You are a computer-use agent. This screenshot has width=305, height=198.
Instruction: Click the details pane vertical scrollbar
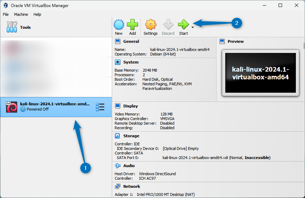tap(304, 46)
